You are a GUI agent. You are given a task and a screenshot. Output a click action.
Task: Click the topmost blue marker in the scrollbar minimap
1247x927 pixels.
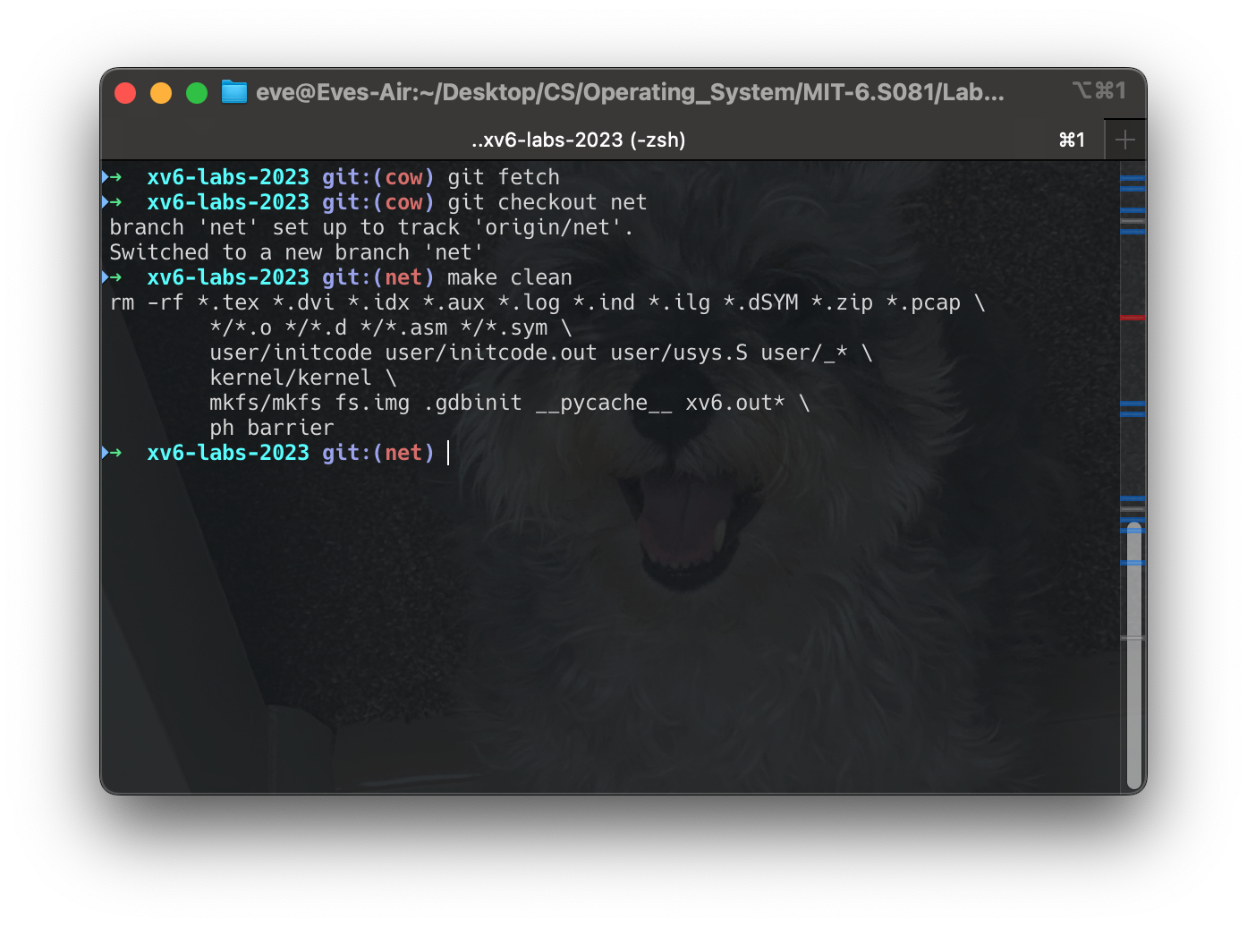tap(1131, 179)
